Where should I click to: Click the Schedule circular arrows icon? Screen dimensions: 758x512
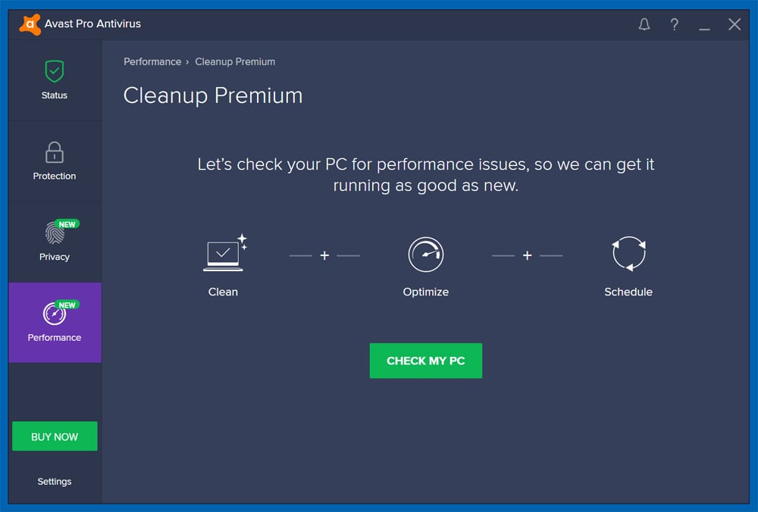pos(628,254)
